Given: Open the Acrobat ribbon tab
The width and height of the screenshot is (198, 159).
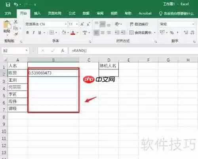Looking at the screenshot, I should (145, 13).
